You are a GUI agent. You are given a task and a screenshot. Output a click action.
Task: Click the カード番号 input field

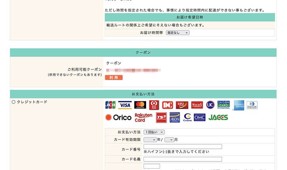point(183,147)
